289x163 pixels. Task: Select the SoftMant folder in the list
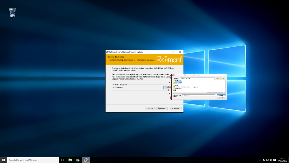(x=178, y=82)
